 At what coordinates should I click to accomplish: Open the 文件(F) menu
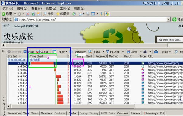tap(8, 9)
